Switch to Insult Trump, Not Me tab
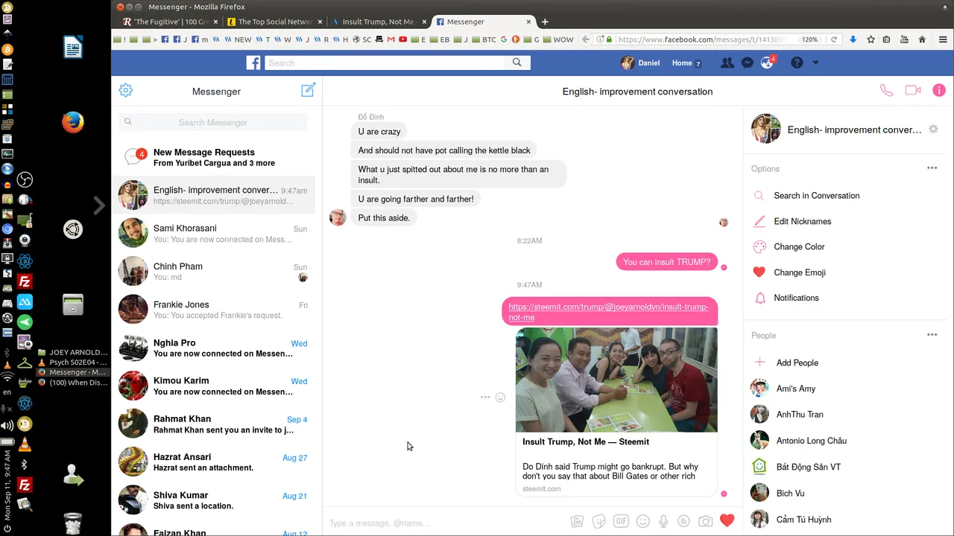Screen dimensions: 954x536 pyautogui.click(x=379, y=22)
